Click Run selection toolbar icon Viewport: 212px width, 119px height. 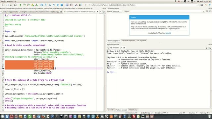pos(32,5)
